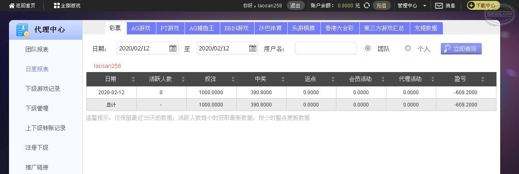Switch to the 乐游棋牌 tab
Screen dimensions: 519x174
304,28
